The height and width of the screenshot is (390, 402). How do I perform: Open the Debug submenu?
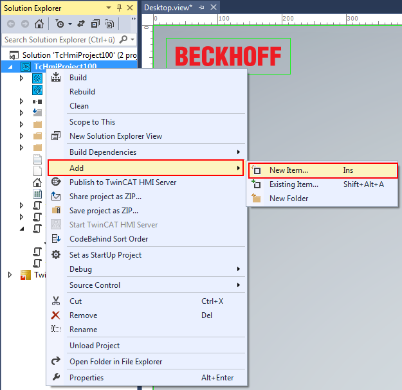pyautogui.click(x=146, y=269)
